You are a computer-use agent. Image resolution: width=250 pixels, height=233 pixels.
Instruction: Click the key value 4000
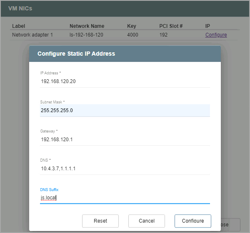tap(133, 35)
